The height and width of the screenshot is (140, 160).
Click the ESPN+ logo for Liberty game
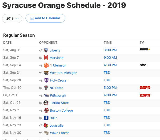[145, 49]
